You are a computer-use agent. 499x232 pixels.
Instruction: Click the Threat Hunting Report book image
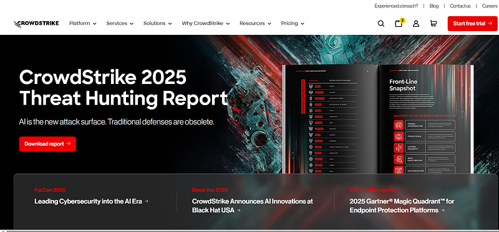[x=378, y=119]
